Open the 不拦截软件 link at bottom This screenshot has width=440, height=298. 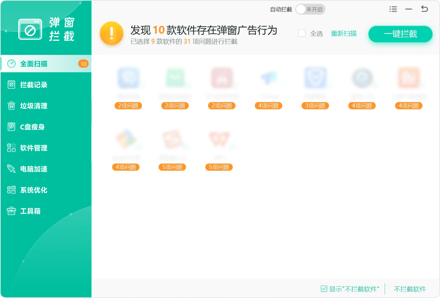[x=410, y=289]
